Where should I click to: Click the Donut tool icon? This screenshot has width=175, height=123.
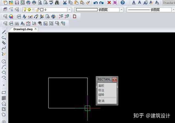pyautogui.click(x=4, y=121)
